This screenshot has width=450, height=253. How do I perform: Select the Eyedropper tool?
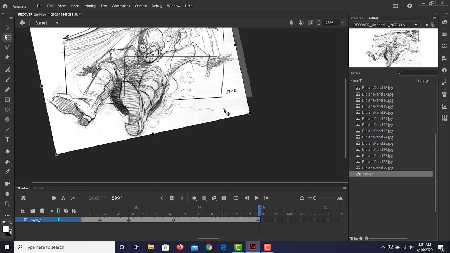[x=7, y=171]
